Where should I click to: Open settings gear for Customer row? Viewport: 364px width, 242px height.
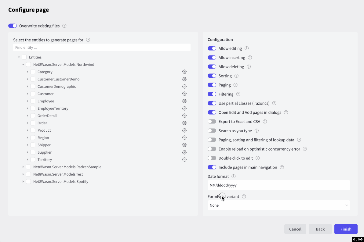tap(184, 94)
